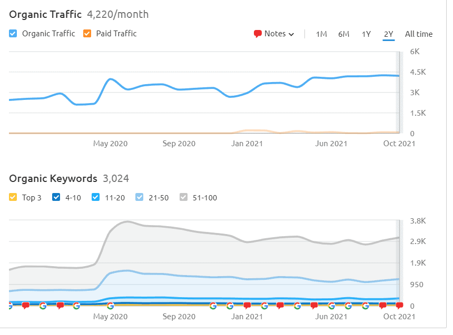The width and height of the screenshot is (453, 335).
Task: Select the 2Y time range
Action: pyautogui.click(x=389, y=34)
